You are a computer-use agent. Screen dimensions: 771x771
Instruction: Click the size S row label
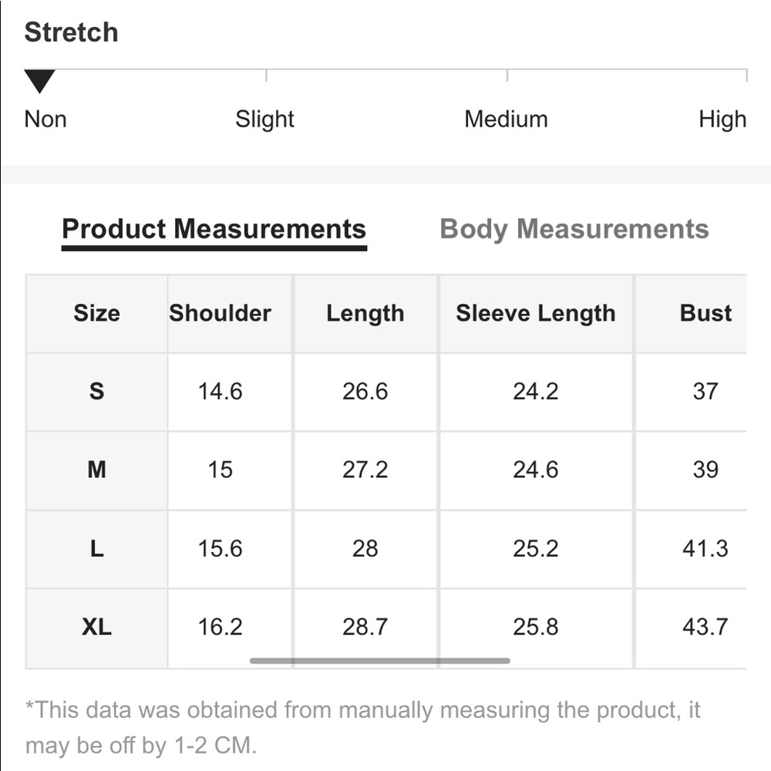click(97, 392)
